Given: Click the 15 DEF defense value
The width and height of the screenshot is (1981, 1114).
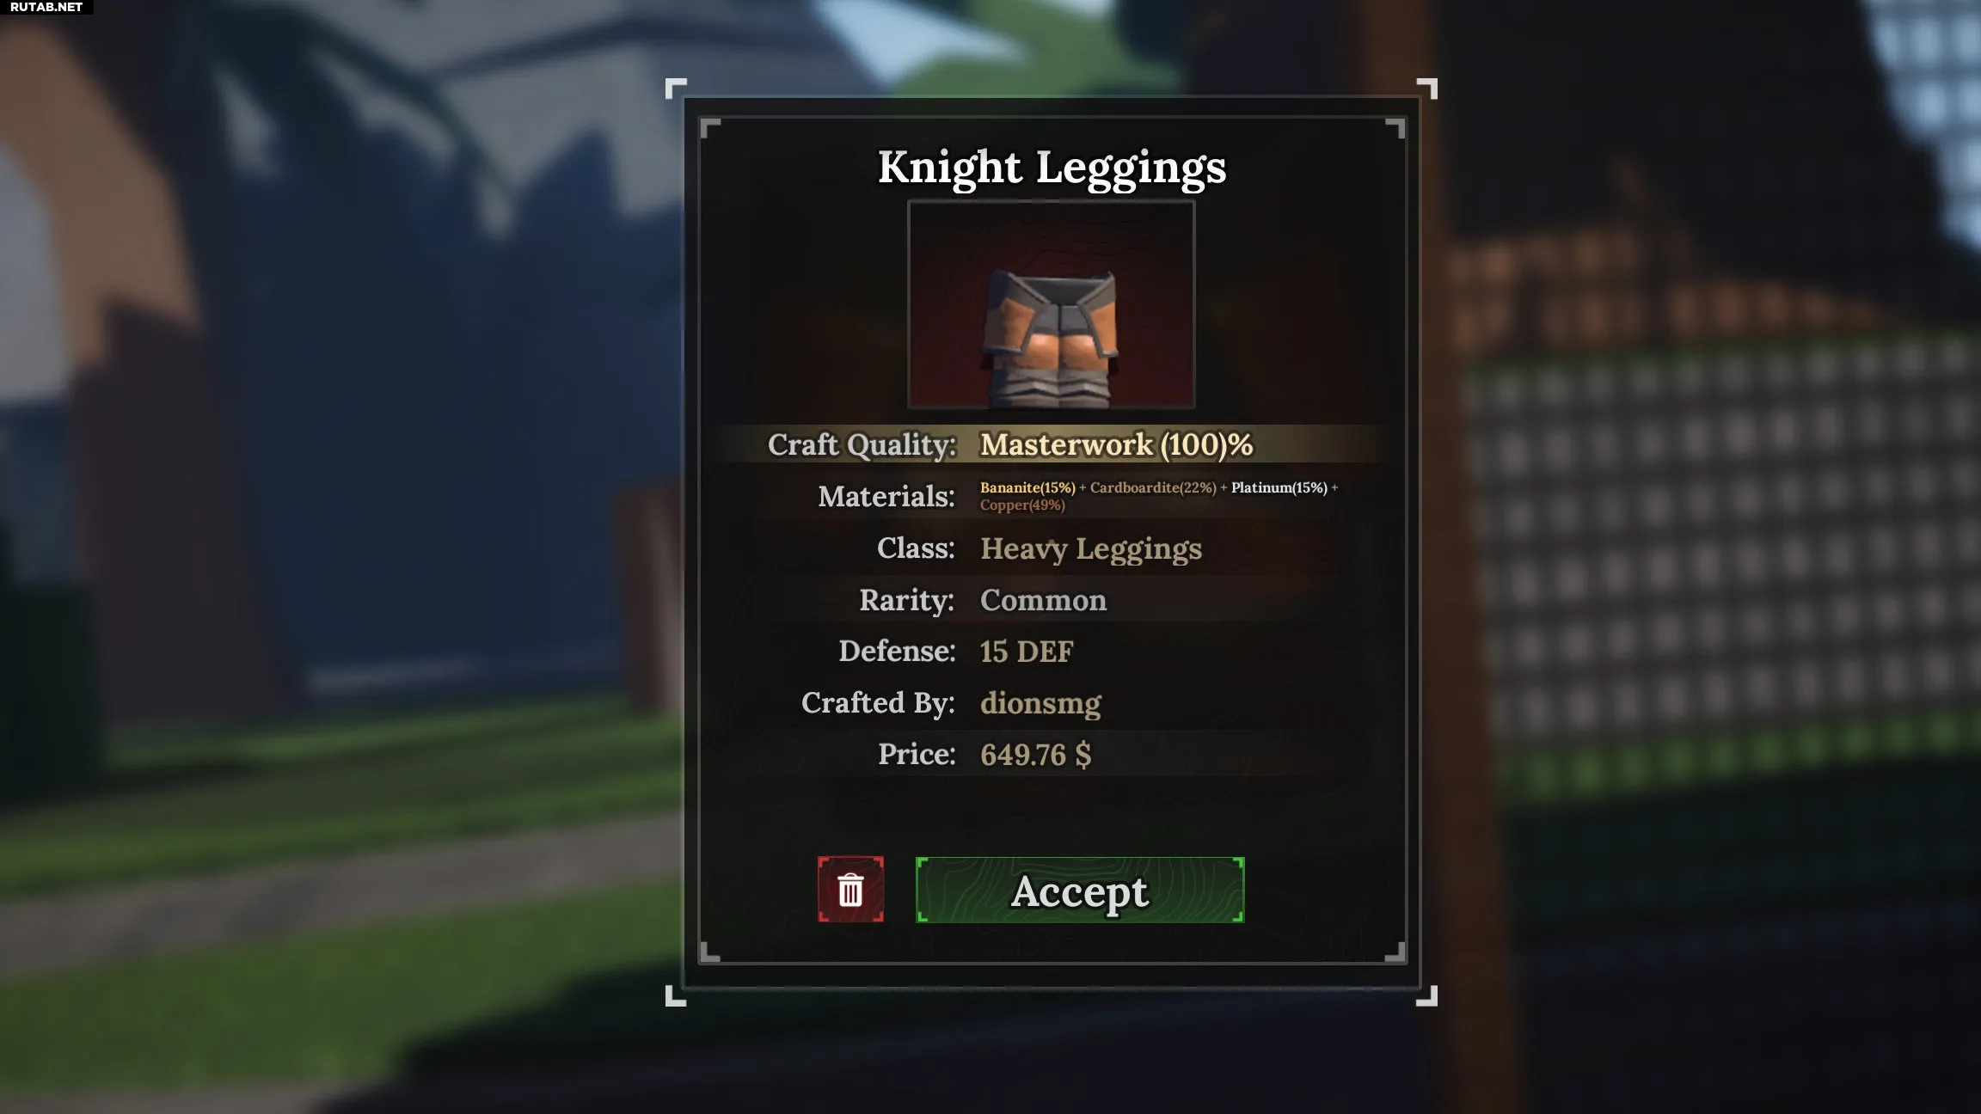Looking at the screenshot, I should pyautogui.click(x=1027, y=652).
